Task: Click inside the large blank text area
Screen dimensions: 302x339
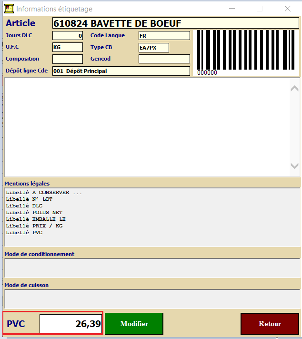Action: click(147, 127)
